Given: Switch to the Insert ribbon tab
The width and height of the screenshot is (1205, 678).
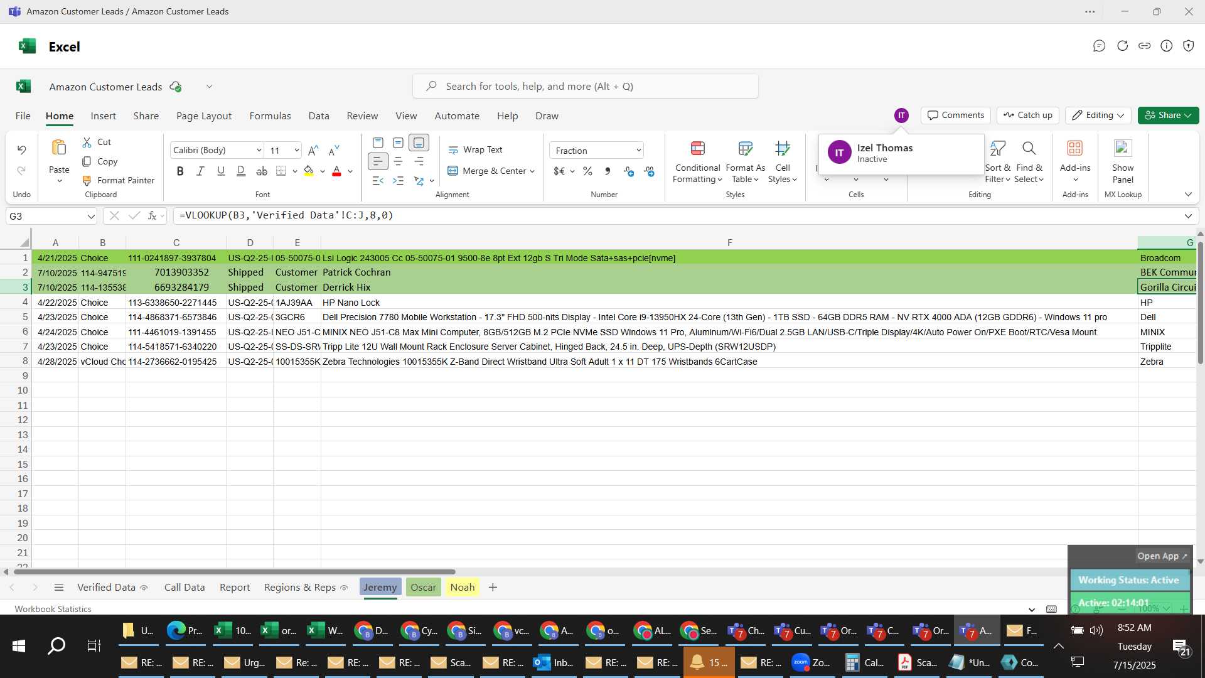Looking at the screenshot, I should (x=103, y=116).
